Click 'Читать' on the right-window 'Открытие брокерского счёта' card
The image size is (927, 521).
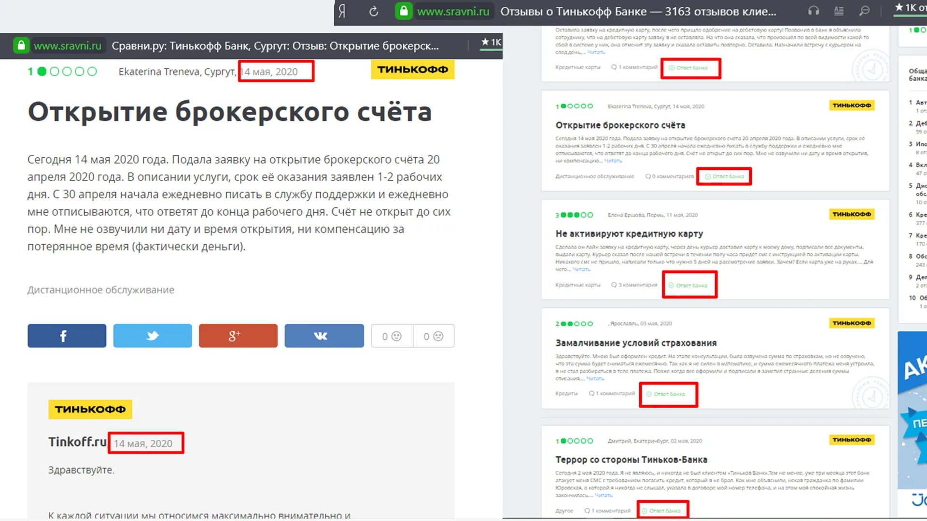[613, 161]
